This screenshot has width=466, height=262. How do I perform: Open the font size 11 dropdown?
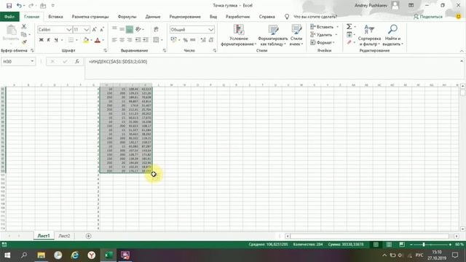click(x=86, y=29)
